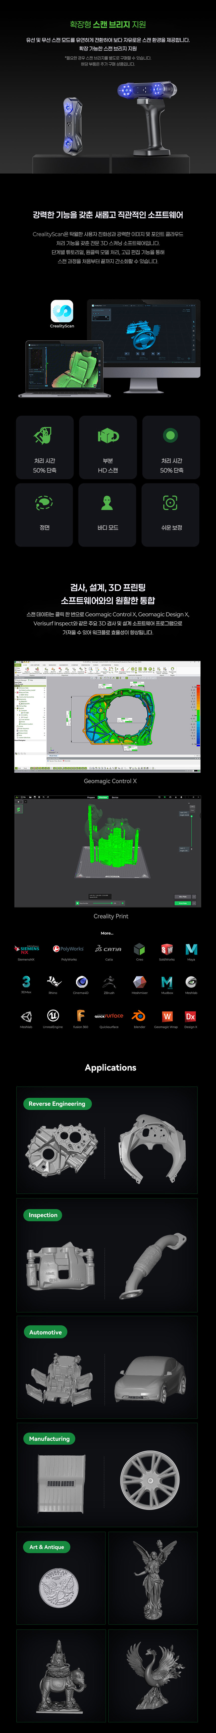Viewport: 216px width, 1733px height.
Task: Click the Rhino logo
Action: point(53,982)
